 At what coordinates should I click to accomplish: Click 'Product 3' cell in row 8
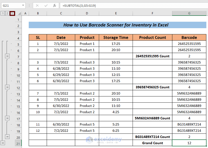click(87, 62)
